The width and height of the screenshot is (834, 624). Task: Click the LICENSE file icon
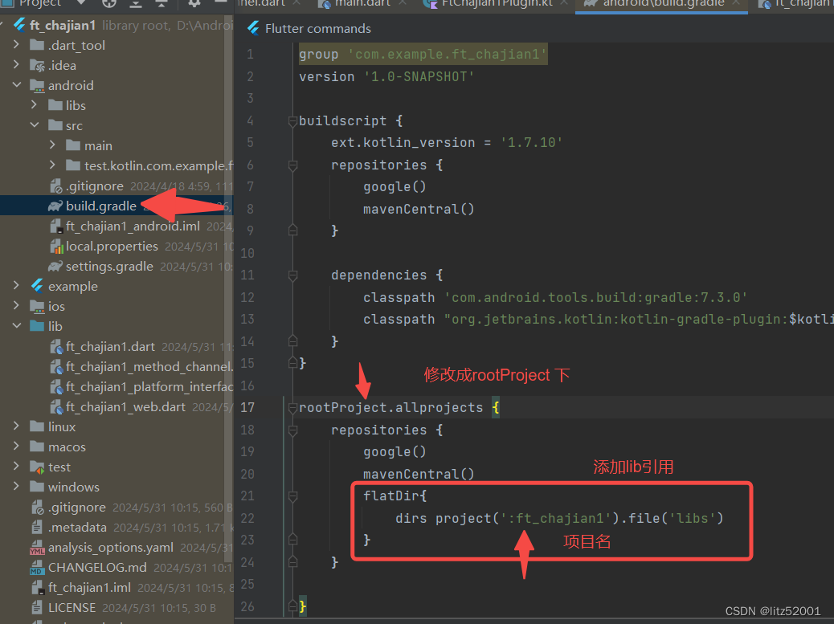point(37,607)
